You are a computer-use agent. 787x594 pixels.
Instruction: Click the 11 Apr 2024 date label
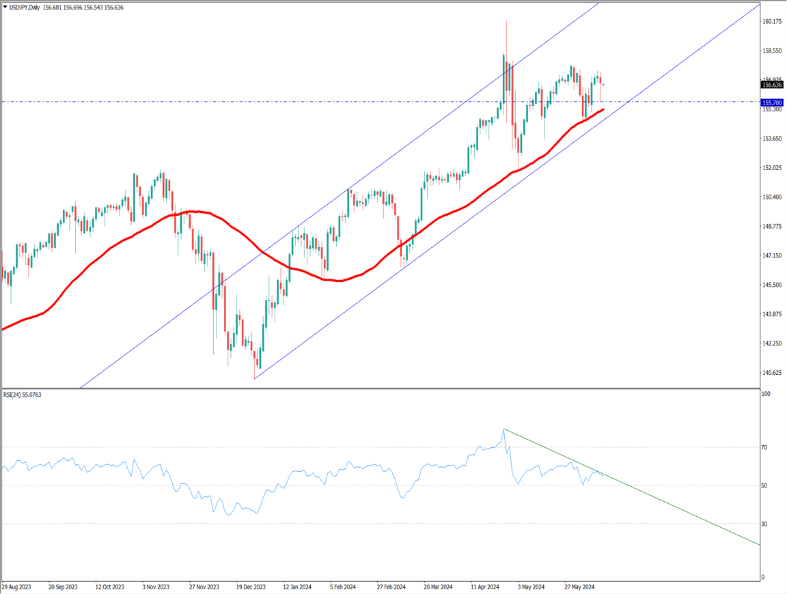click(485, 586)
